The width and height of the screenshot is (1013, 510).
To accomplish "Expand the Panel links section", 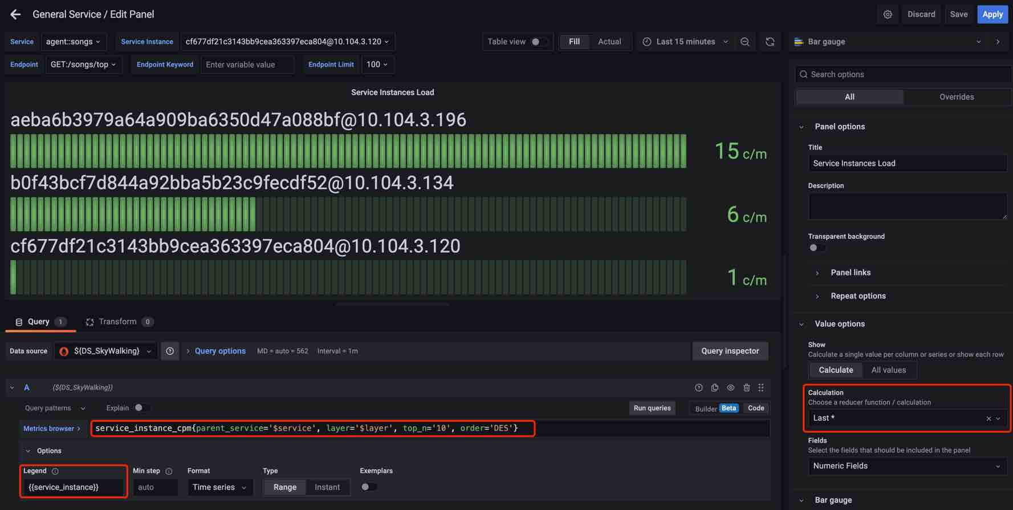I will click(x=850, y=273).
